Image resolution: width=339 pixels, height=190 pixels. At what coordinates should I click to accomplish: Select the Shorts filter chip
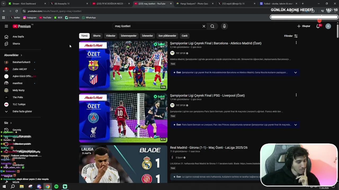tap(97, 36)
